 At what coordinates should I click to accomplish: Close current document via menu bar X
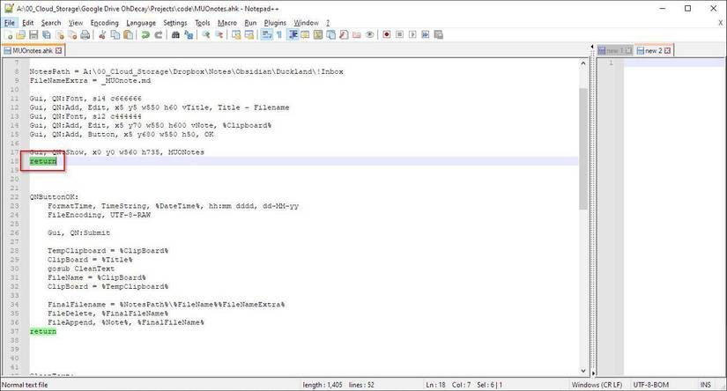tap(721, 23)
